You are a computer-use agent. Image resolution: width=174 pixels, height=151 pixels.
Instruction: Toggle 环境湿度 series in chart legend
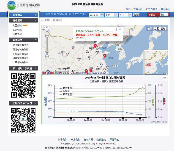[x=65, y=94]
